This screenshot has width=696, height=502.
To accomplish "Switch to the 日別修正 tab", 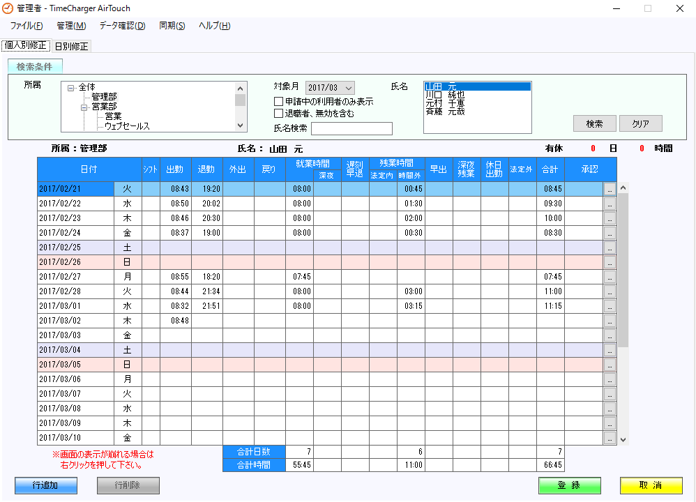I will coord(70,46).
